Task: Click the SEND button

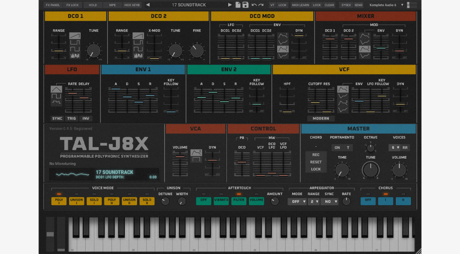Action: point(358,5)
